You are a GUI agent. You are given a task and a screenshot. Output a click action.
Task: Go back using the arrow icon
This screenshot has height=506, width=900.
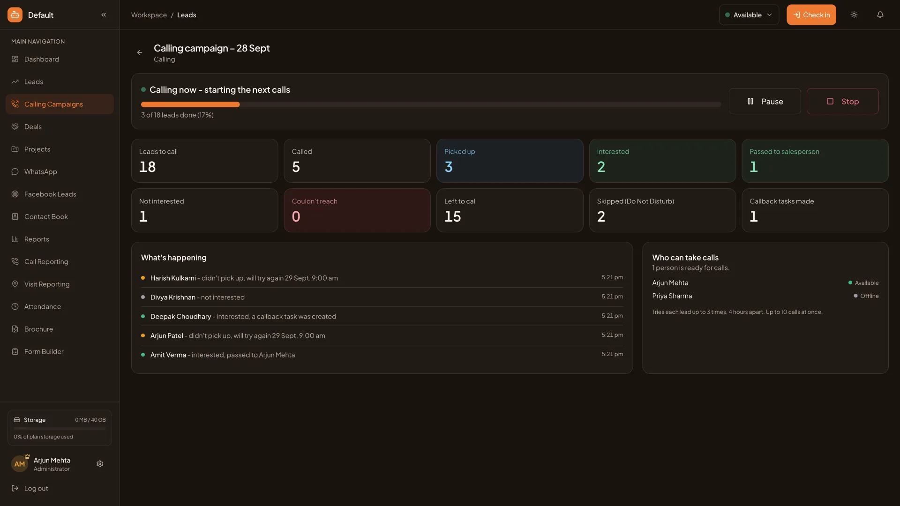pyautogui.click(x=140, y=52)
